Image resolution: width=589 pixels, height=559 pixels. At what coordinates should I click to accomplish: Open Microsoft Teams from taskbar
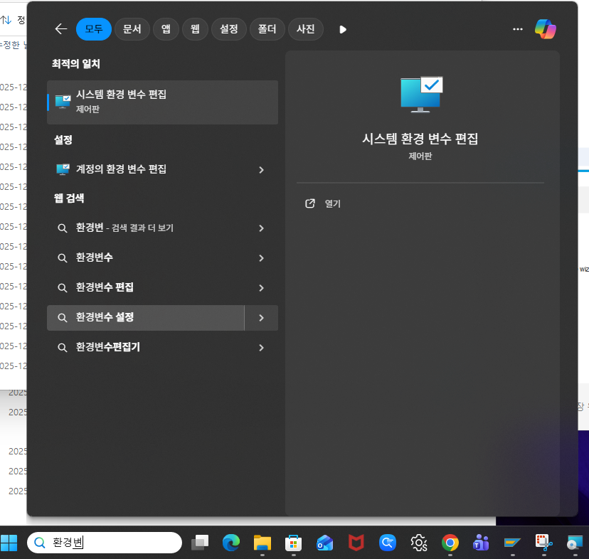point(481,543)
